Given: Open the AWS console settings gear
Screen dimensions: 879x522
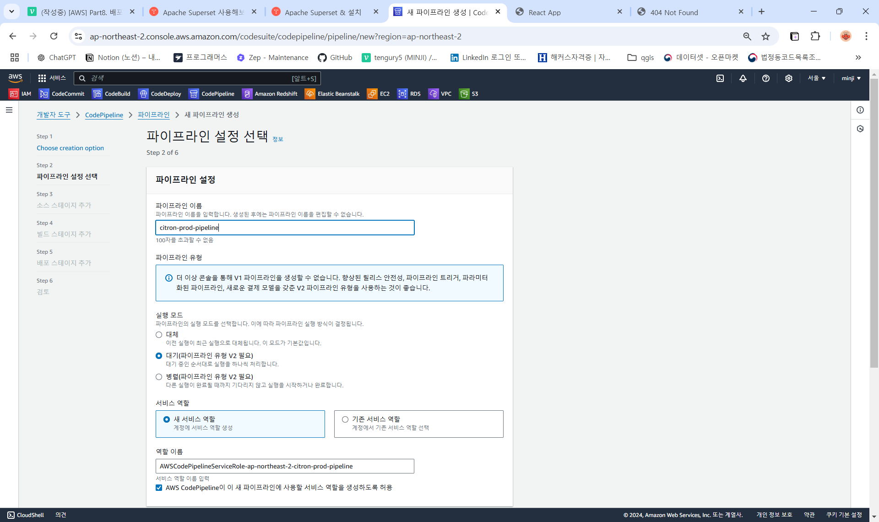Looking at the screenshot, I should point(788,78).
